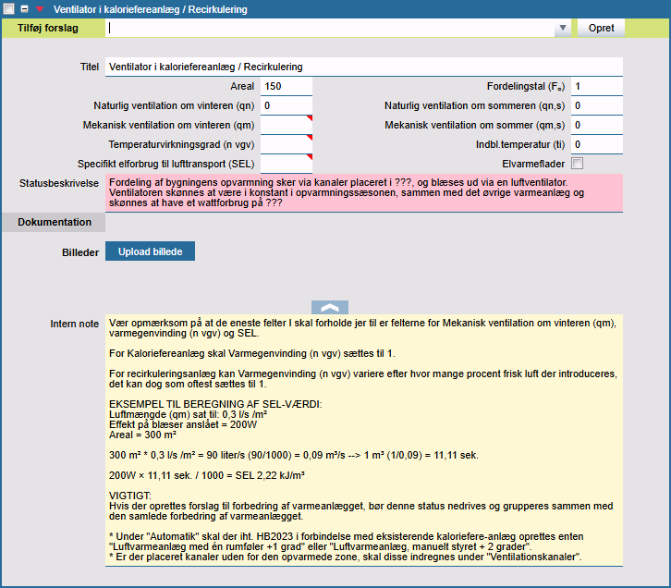Collapse panel with the minus icon
Image resolution: width=671 pixels, height=588 pixels.
tap(25, 8)
